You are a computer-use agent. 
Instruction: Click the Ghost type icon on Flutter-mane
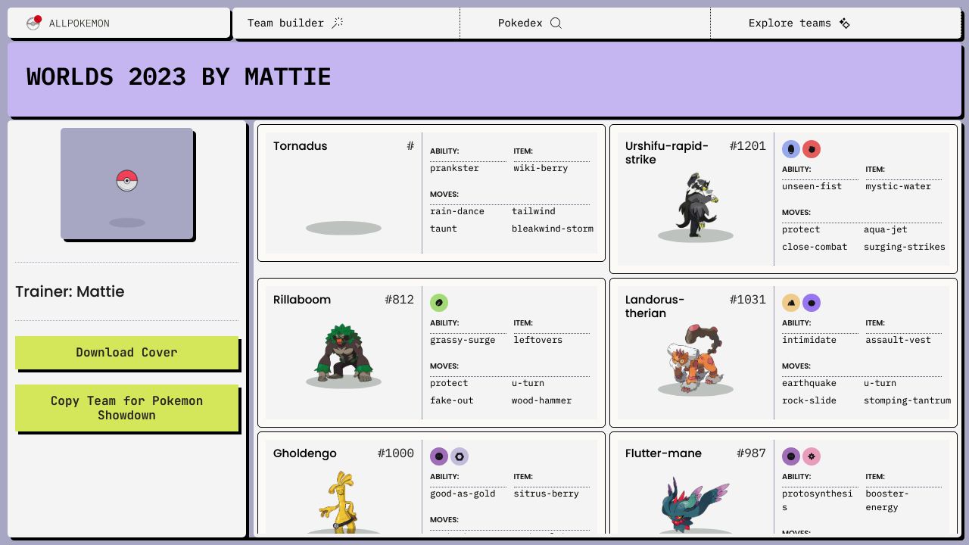(791, 456)
